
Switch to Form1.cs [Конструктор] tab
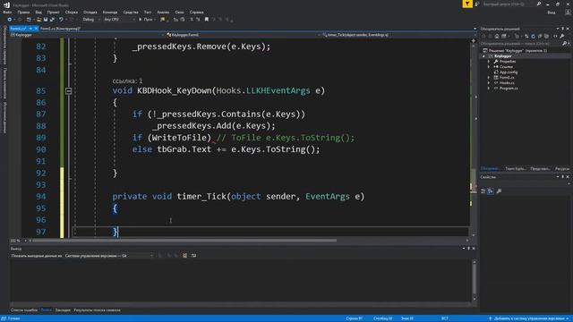click(x=60, y=29)
